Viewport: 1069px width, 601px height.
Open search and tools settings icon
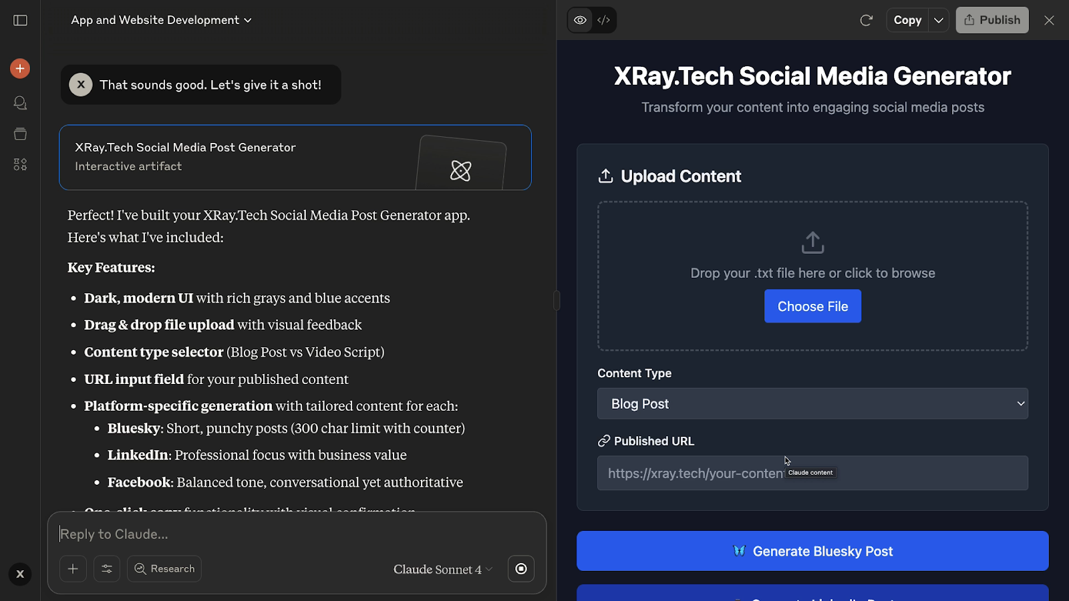[x=107, y=569]
